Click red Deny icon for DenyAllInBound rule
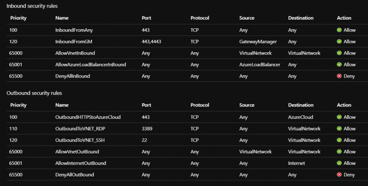 339,76
